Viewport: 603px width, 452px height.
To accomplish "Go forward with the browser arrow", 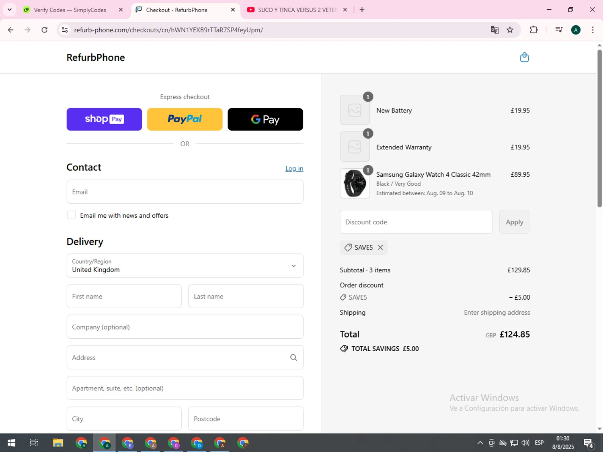I will 27,30.
